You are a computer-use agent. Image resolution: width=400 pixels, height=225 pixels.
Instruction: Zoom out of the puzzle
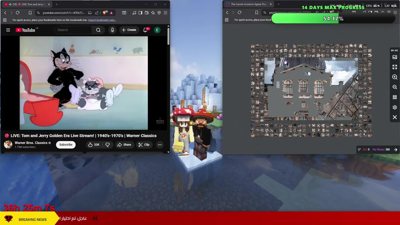click(395, 87)
